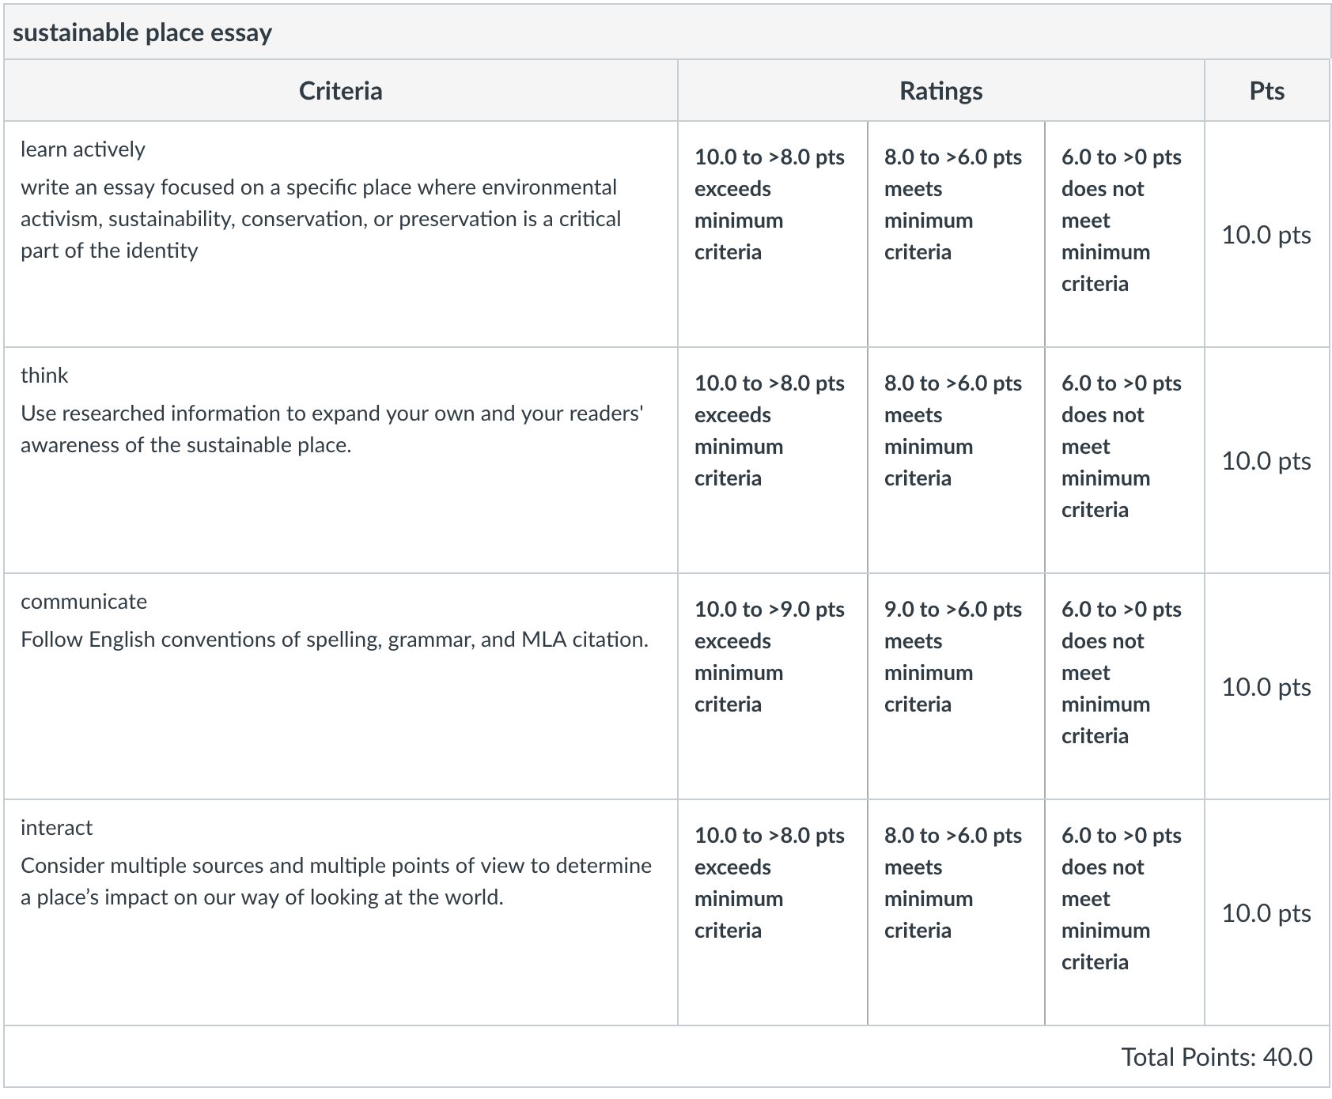Select 'interact' does not meet minimum rating

coord(1125,912)
